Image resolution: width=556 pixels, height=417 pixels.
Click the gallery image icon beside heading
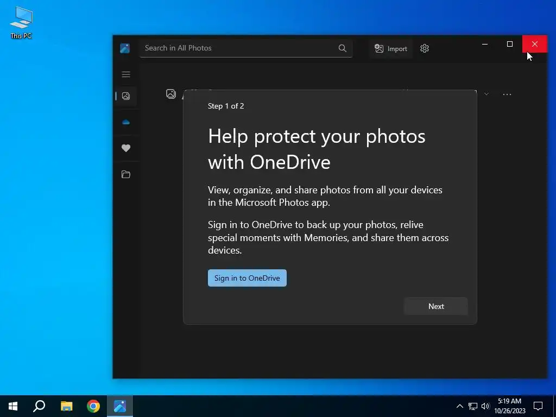pos(171,94)
